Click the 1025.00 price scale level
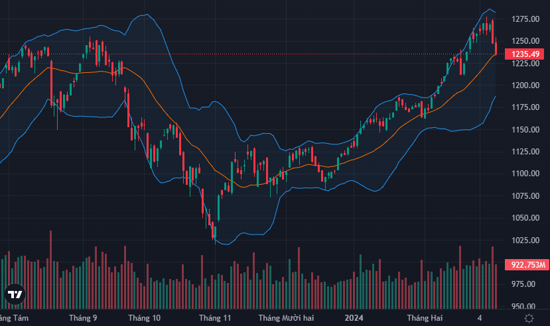 point(525,241)
